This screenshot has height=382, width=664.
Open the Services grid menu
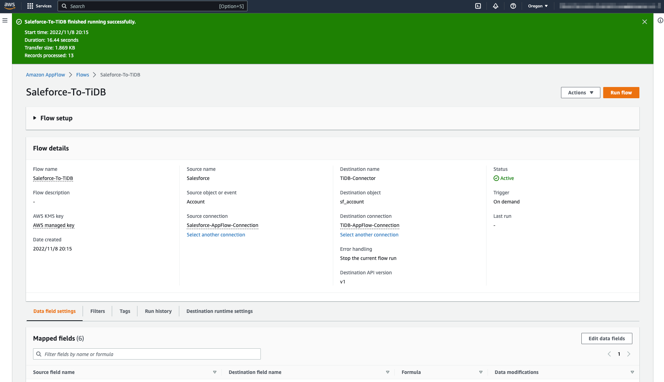[x=39, y=6]
